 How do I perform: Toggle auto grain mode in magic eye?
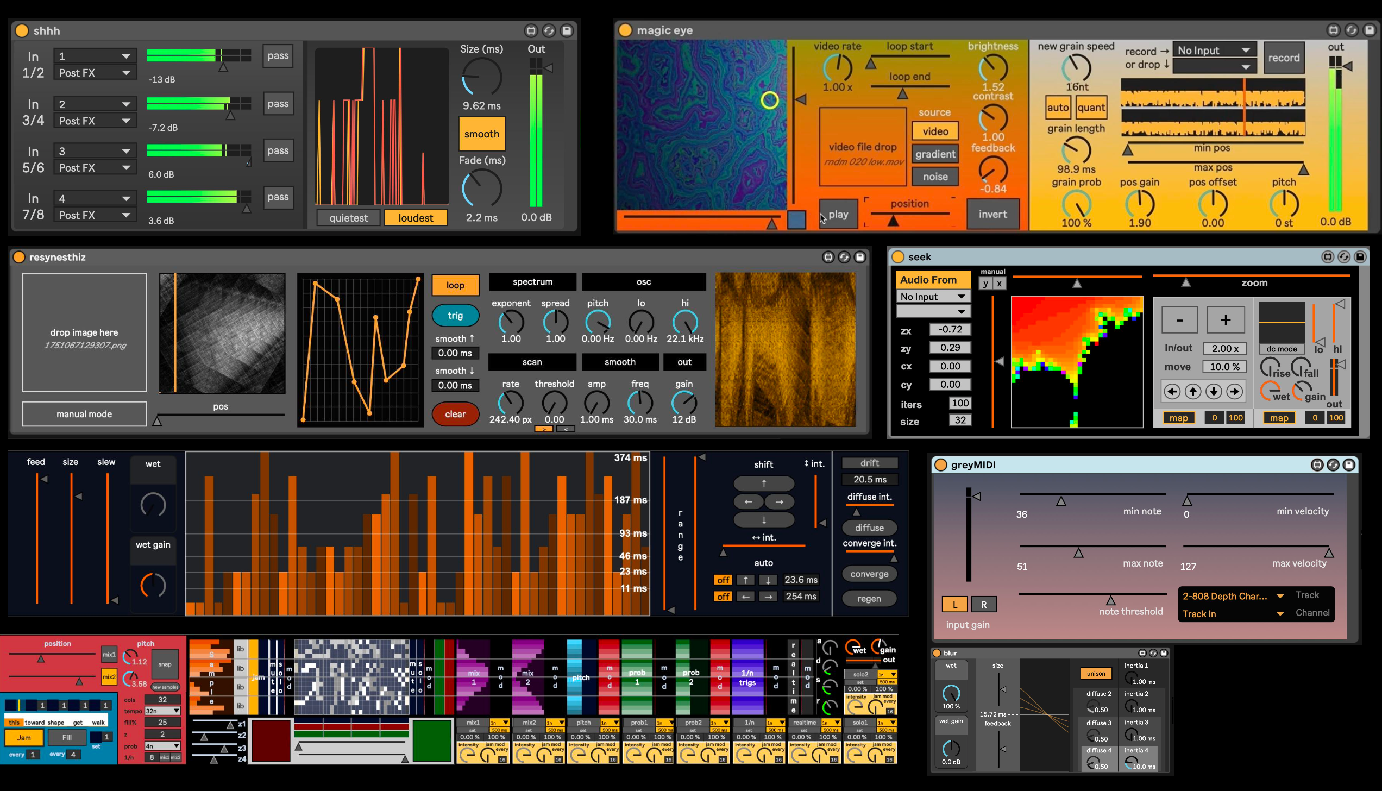click(x=1058, y=108)
